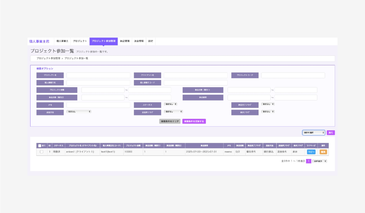Click the 実行 button
The width and height of the screenshot is (365, 213).
(x=331, y=133)
